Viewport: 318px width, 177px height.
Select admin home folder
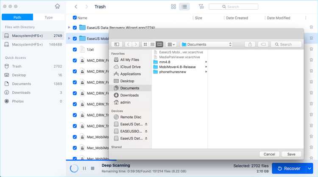click(130, 102)
